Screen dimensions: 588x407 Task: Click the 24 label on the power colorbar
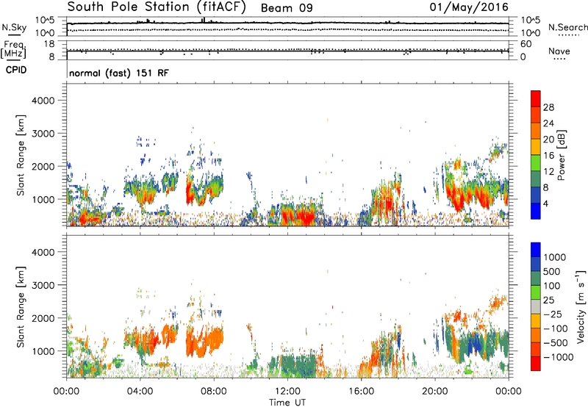(x=548, y=123)
